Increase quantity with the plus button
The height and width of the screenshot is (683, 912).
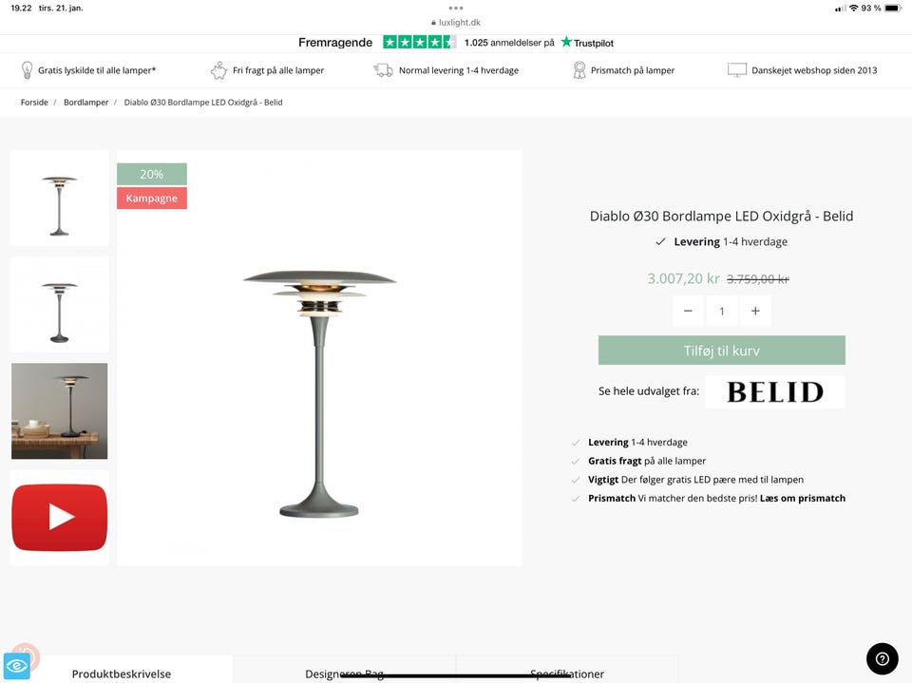[755, 311]
